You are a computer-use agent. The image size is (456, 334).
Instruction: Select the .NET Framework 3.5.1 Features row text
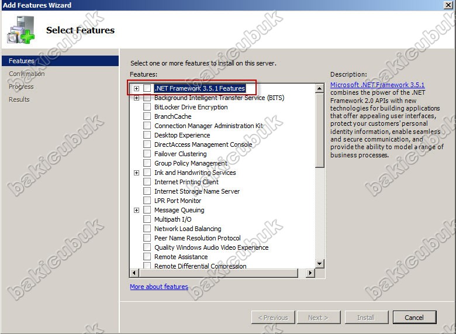pyautogui.click(x=200, y=88)
